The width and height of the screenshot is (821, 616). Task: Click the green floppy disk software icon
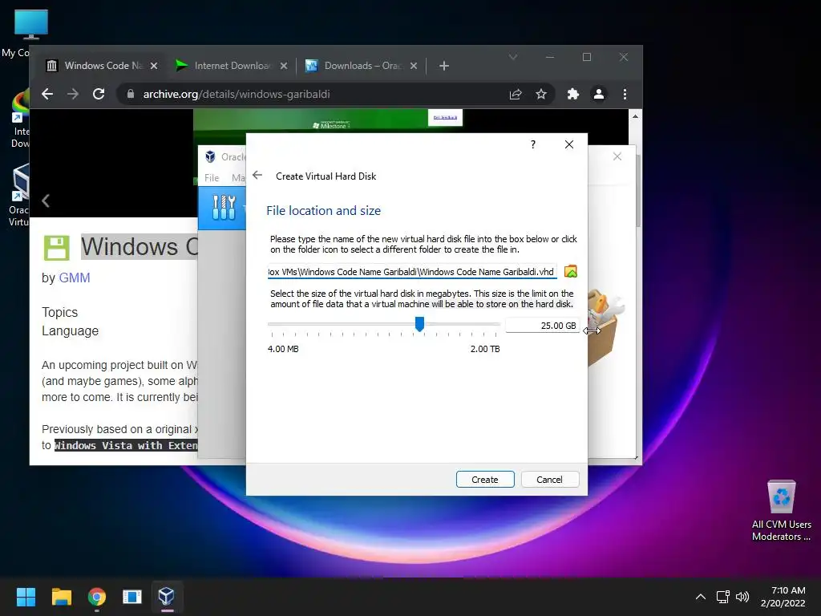point(57,248)
